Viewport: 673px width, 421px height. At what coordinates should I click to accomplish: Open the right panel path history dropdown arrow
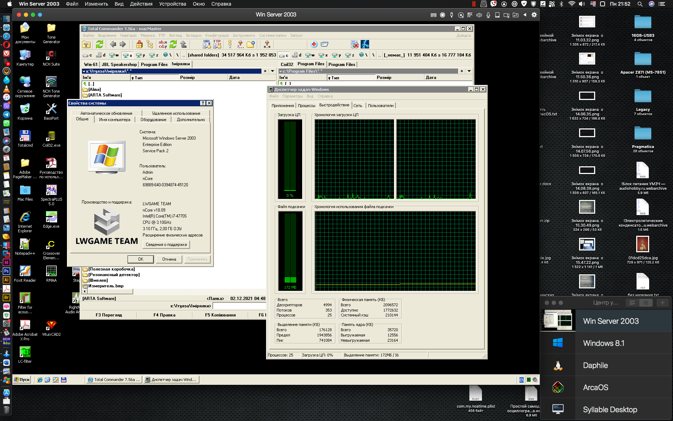click(x=469, y=71)
